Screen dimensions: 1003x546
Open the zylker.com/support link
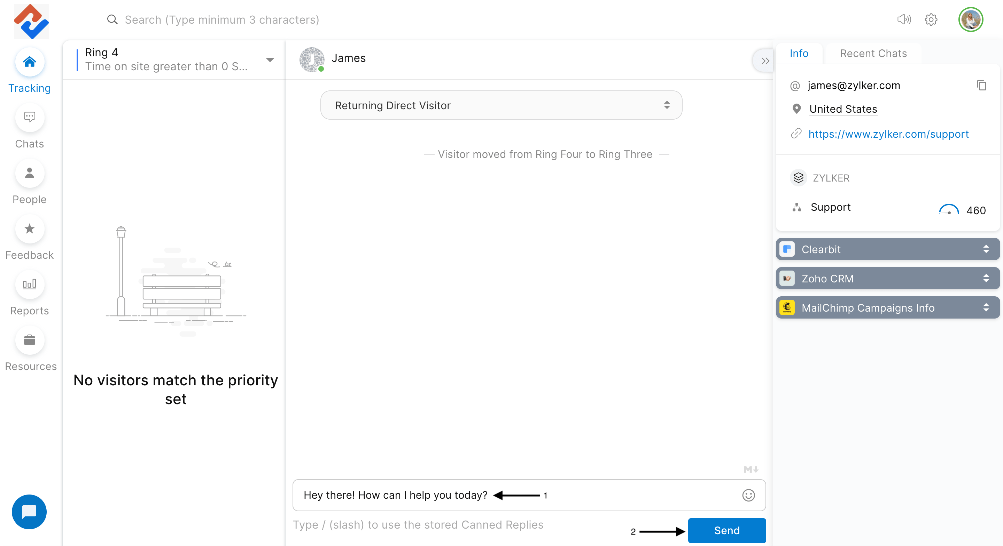(x=888, y=134)
